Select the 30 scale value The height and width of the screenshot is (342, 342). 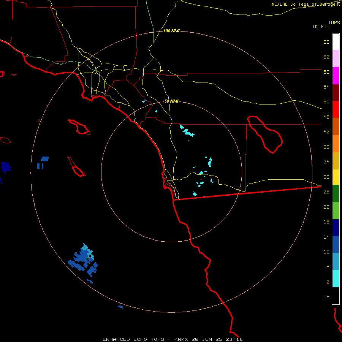[x=326, y=177]
